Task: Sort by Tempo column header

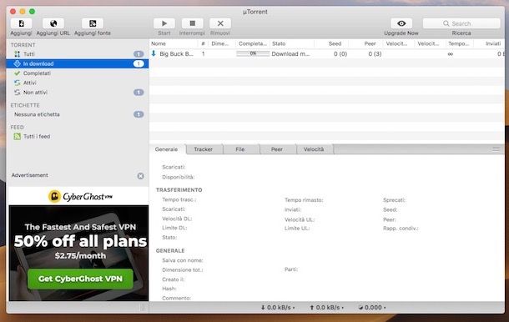Action: tap(460, 43)
